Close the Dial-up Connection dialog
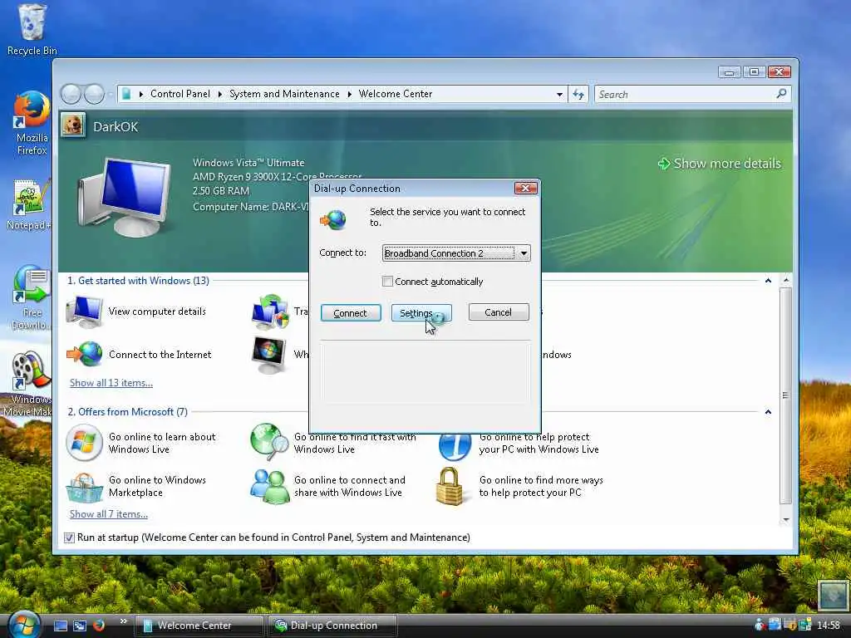The height and width of the screenshot is (638, 851). click(x=525, y=189)
